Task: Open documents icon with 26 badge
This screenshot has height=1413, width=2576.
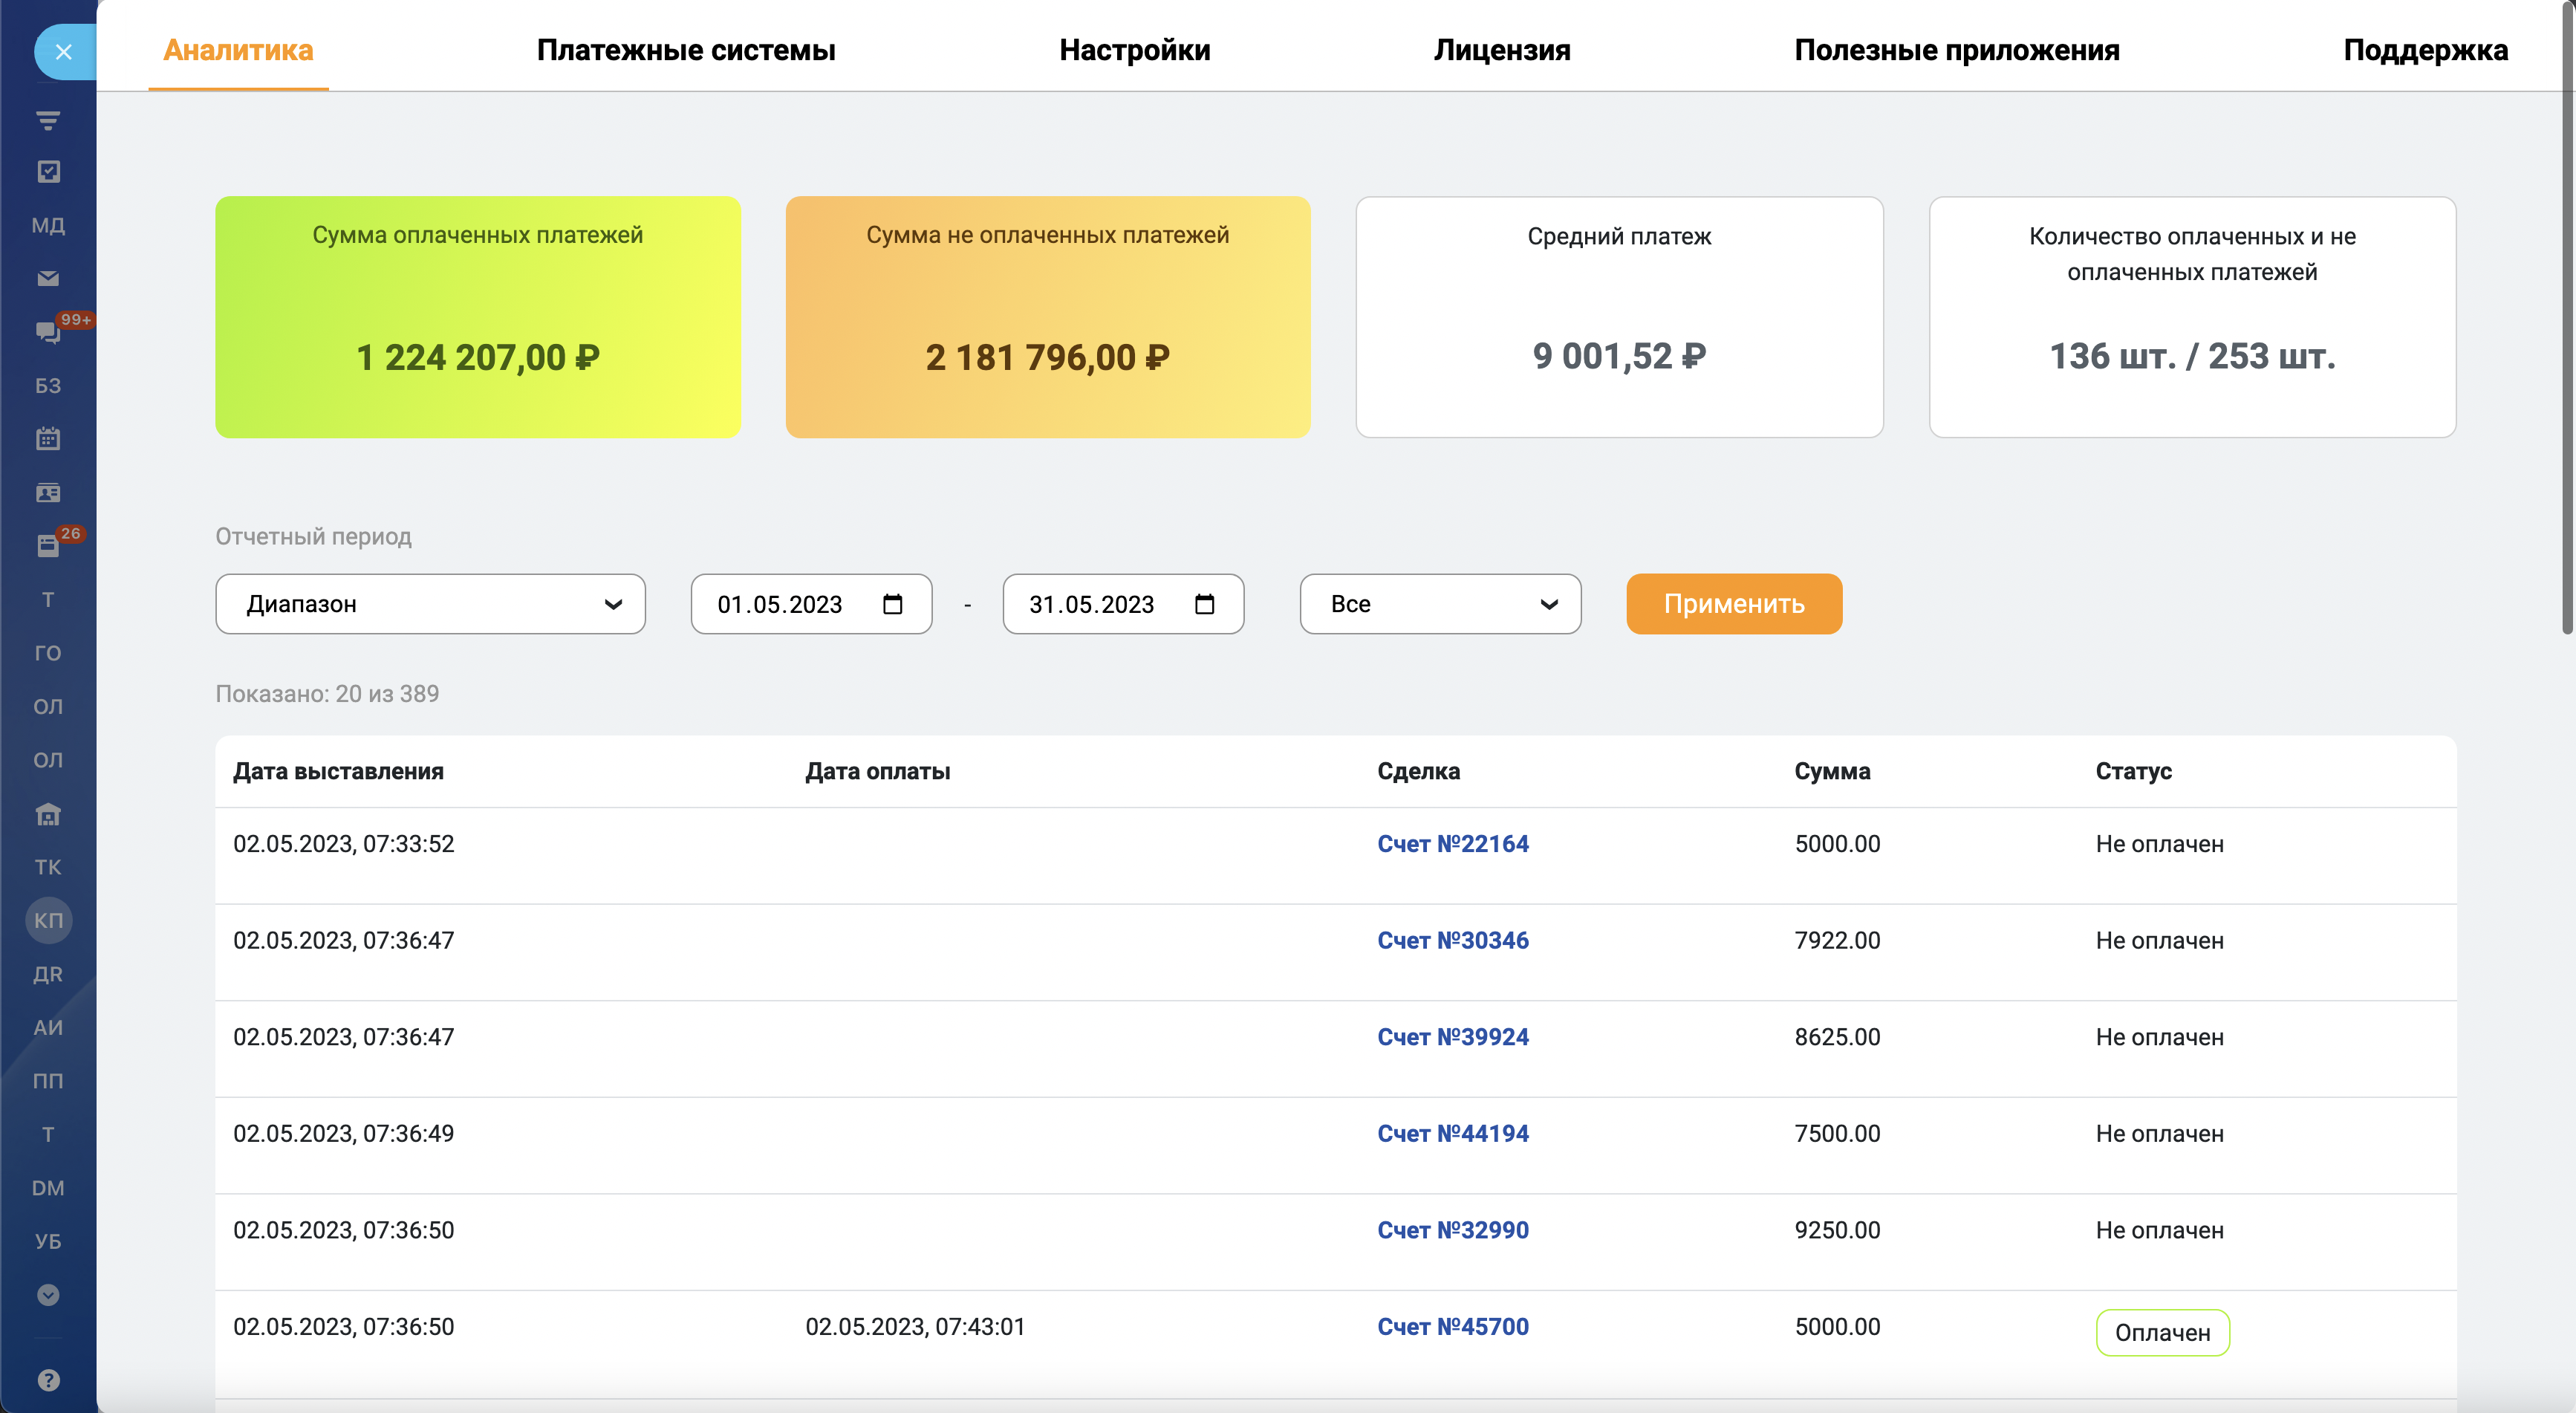Action: [48, 546]
